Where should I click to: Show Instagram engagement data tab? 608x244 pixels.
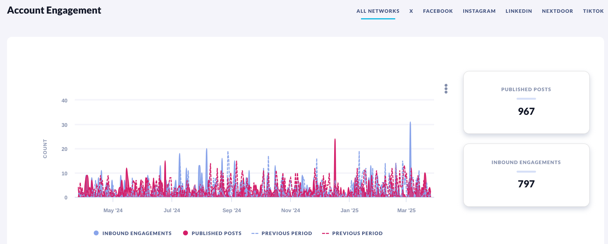[x=479, y=11]
